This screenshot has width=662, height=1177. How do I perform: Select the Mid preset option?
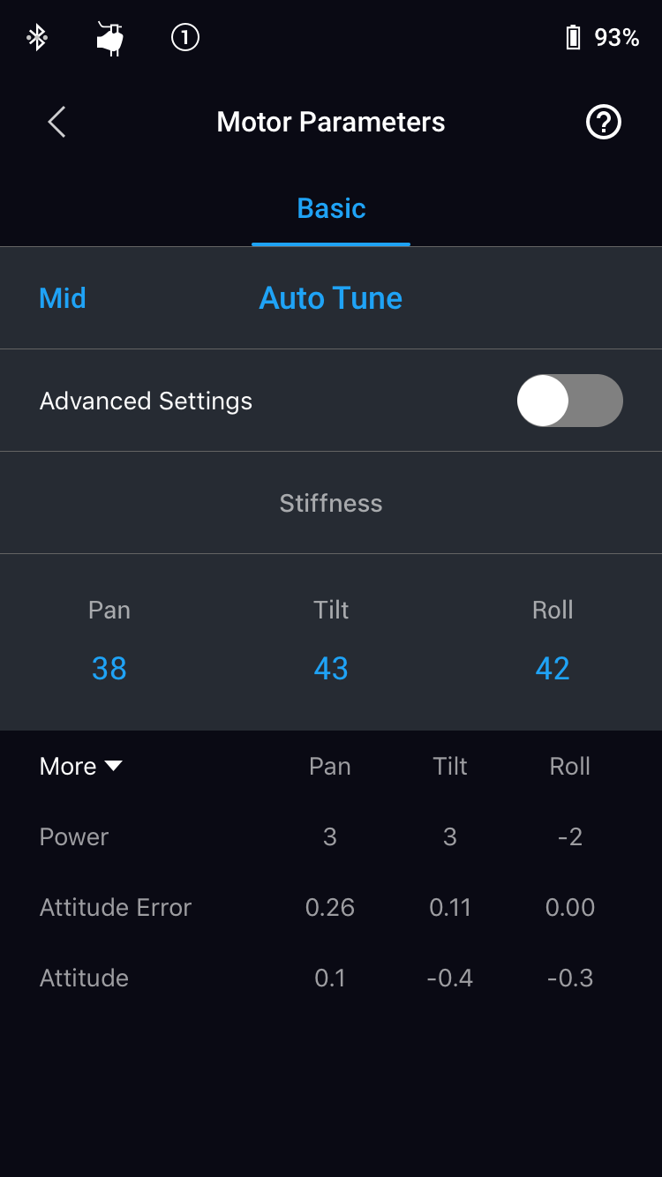click(x=63, y=298)
